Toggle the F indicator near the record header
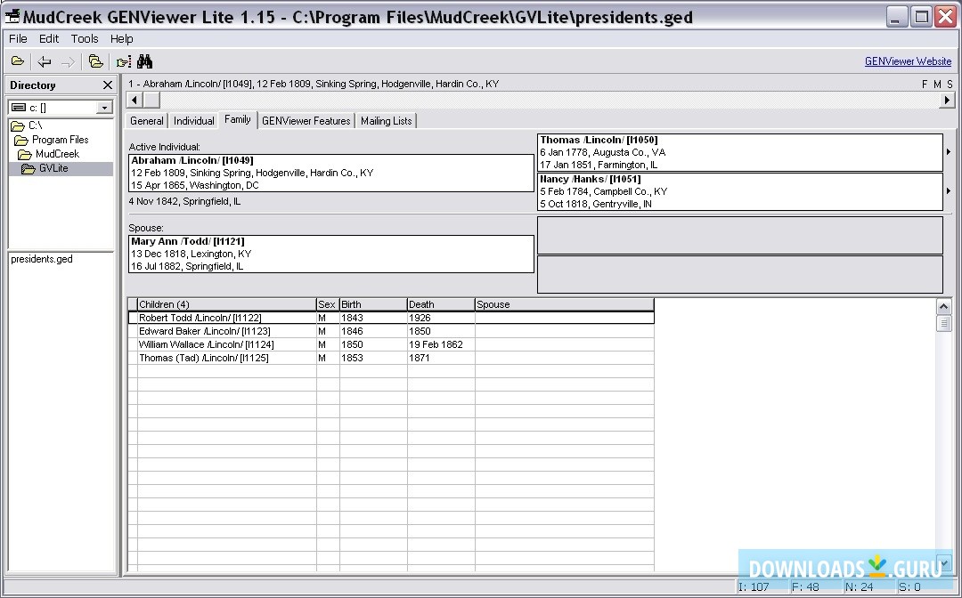The width and height of the screenshot is (962, 598). [926, 83]
